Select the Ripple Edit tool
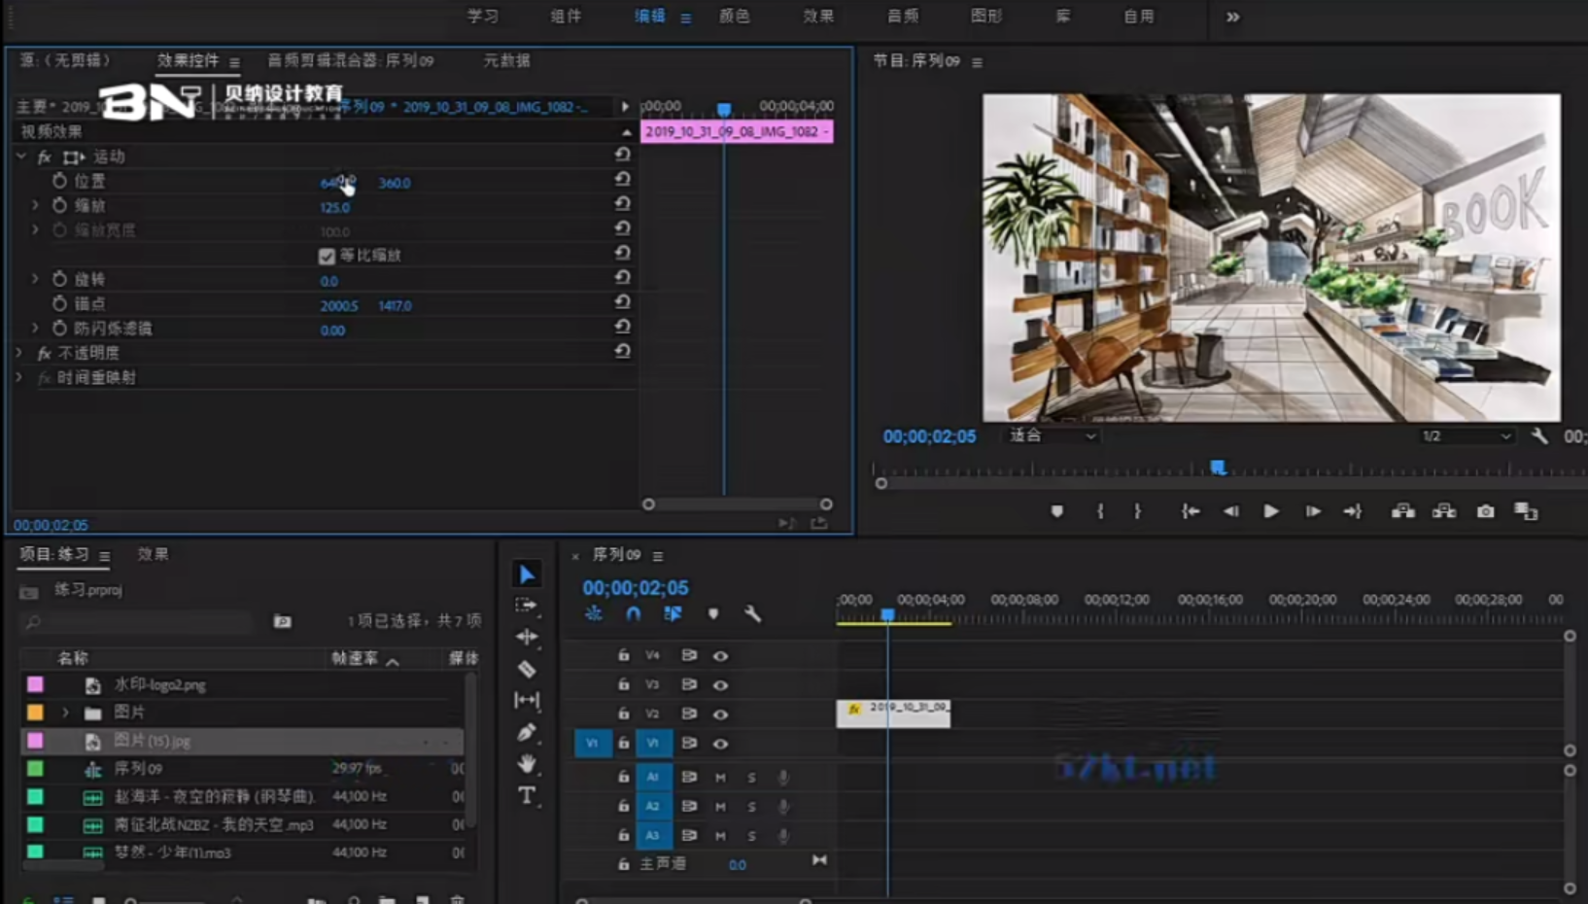The image size is (1588, 904). 526,637
